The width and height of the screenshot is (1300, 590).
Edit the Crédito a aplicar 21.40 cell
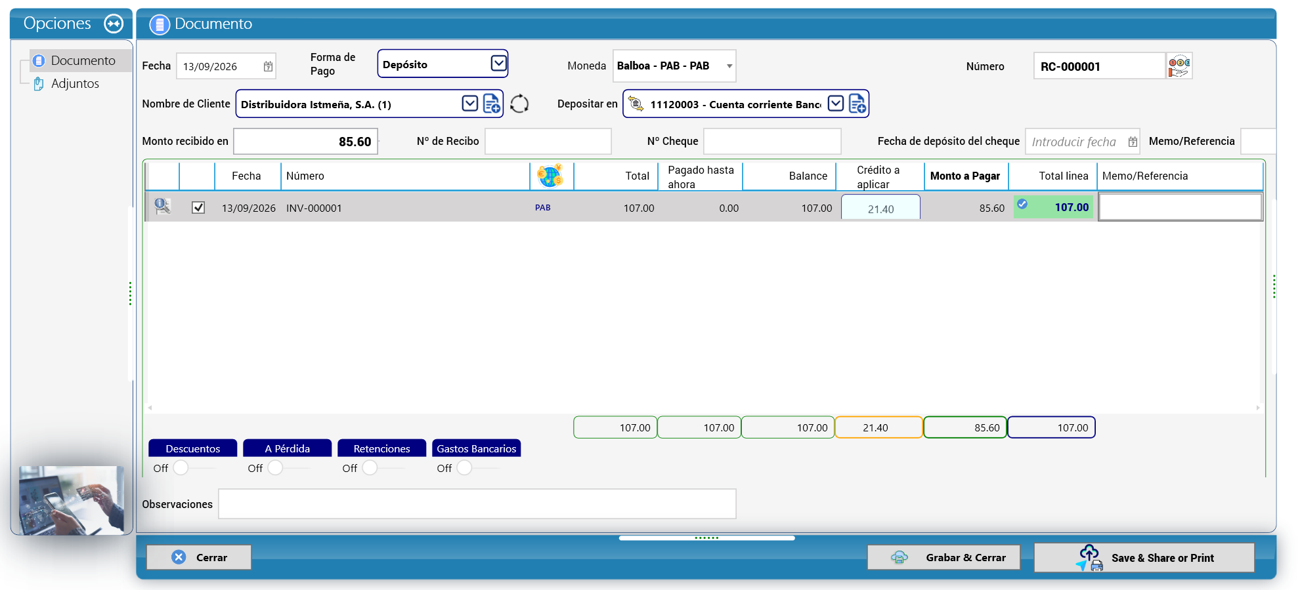click(880, 208)
